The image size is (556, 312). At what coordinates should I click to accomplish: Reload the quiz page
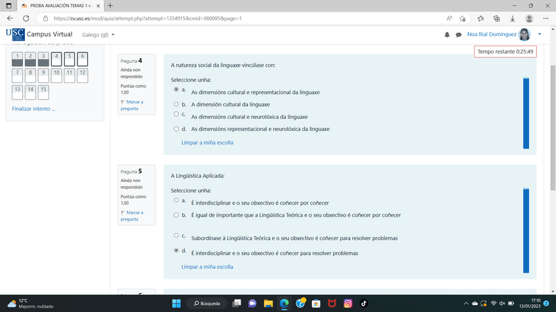coord(26,18)
